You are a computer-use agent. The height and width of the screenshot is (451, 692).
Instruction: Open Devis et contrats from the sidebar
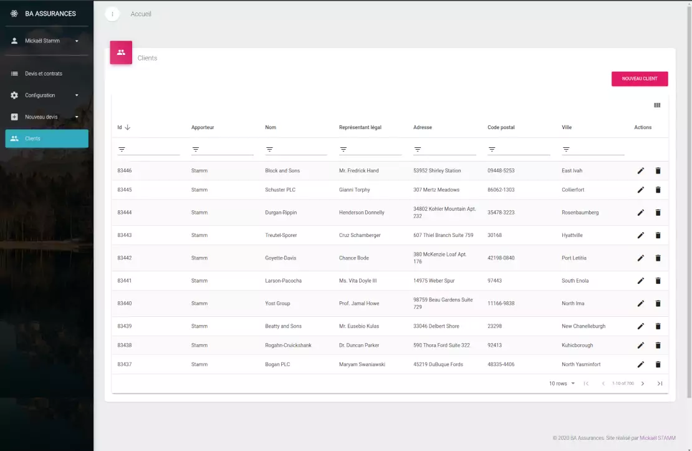point(44,73)
